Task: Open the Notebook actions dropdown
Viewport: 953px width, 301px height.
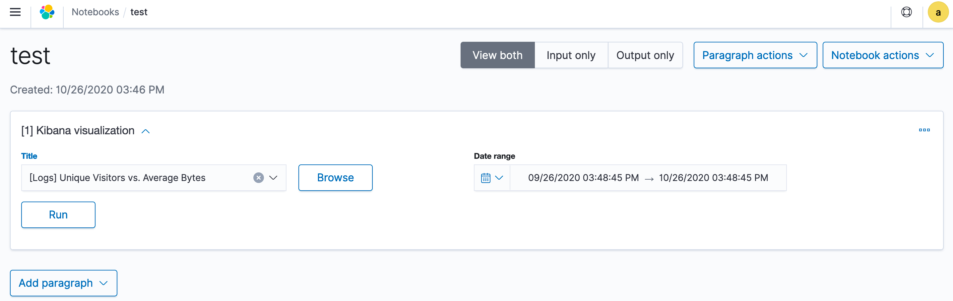Action: tap(882, 55)
